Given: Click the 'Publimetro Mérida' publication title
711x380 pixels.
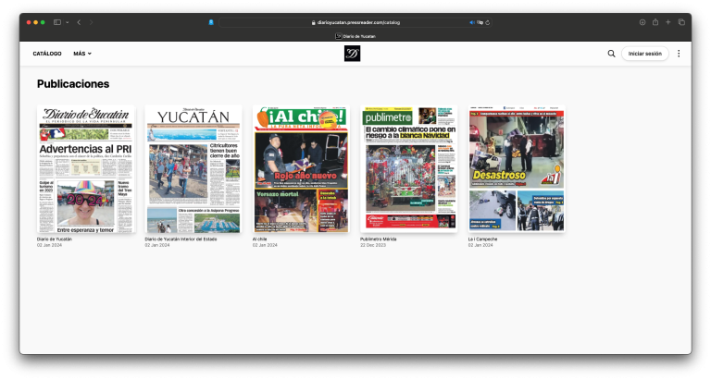Looking at the screenshot, I should 379,239.
